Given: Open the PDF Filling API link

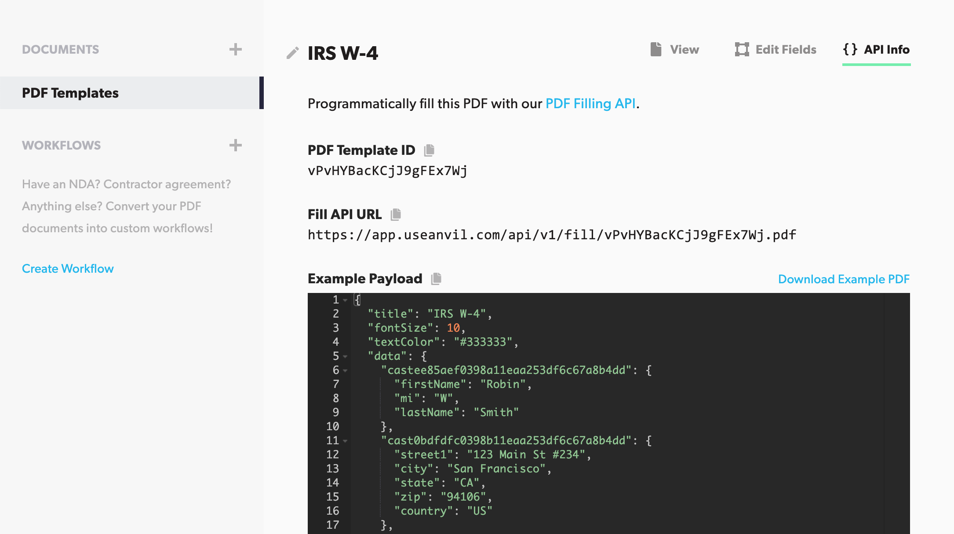Looking at the screenshot, I should (590, 104).
